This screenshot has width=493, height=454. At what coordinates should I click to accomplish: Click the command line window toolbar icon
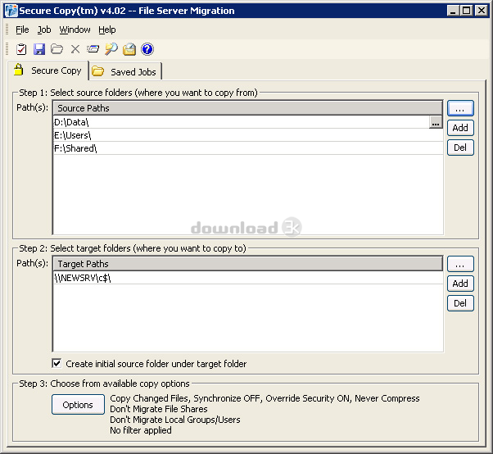click(x=93, y=49)
